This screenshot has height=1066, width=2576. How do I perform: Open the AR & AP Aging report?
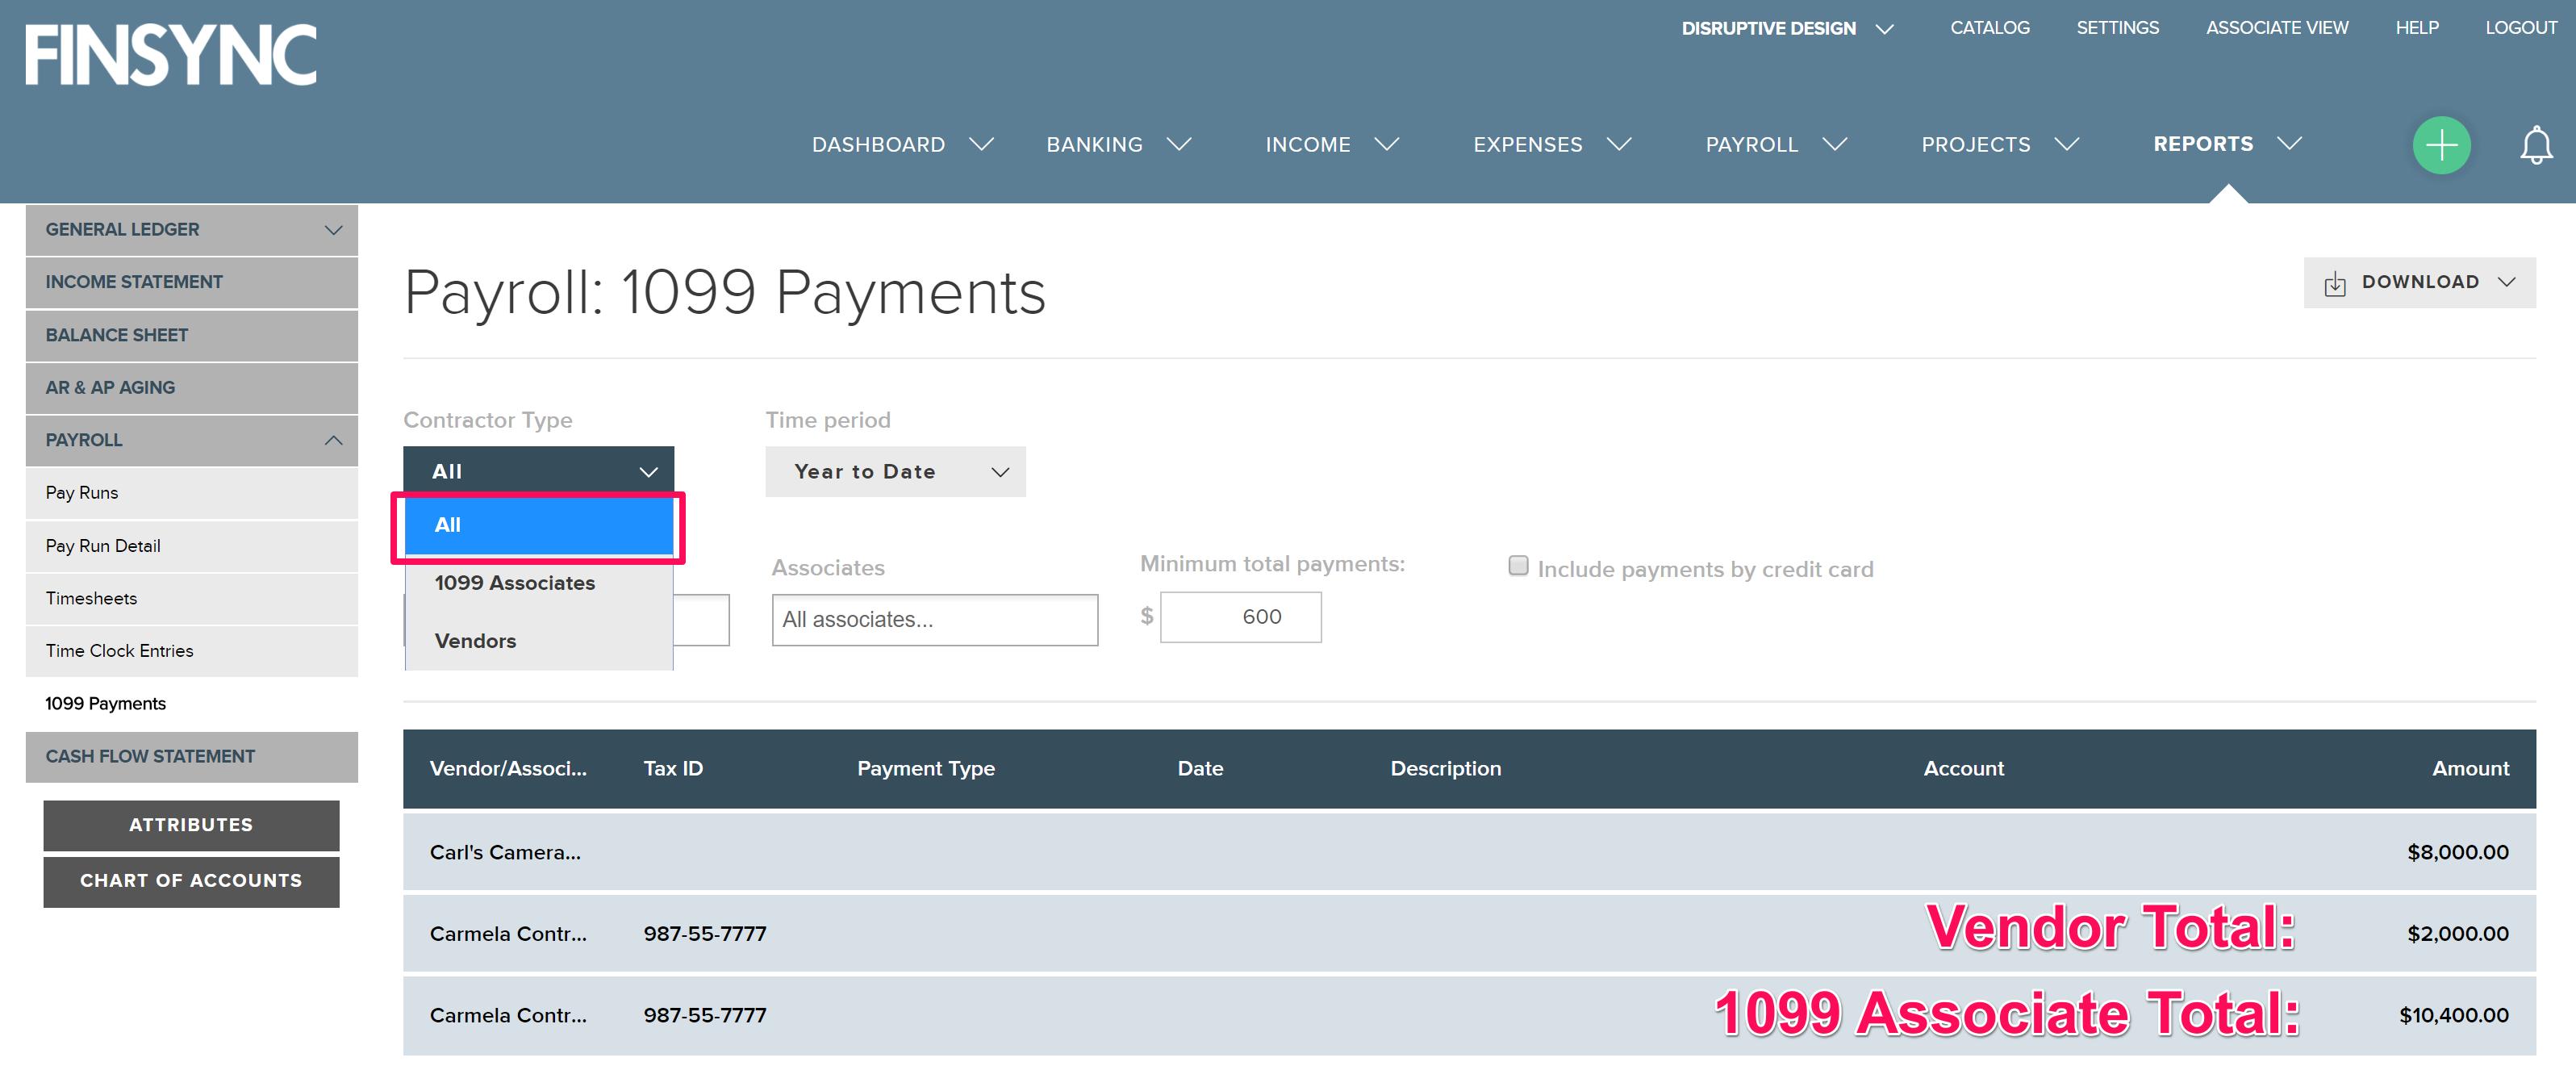coord(191,388)
